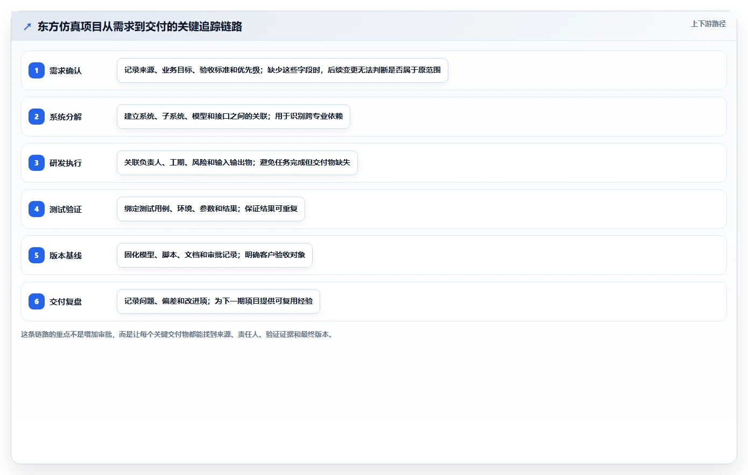Select the step 6 number badge
This screenshot has height=475, width=748.
[x=37, y=301]
